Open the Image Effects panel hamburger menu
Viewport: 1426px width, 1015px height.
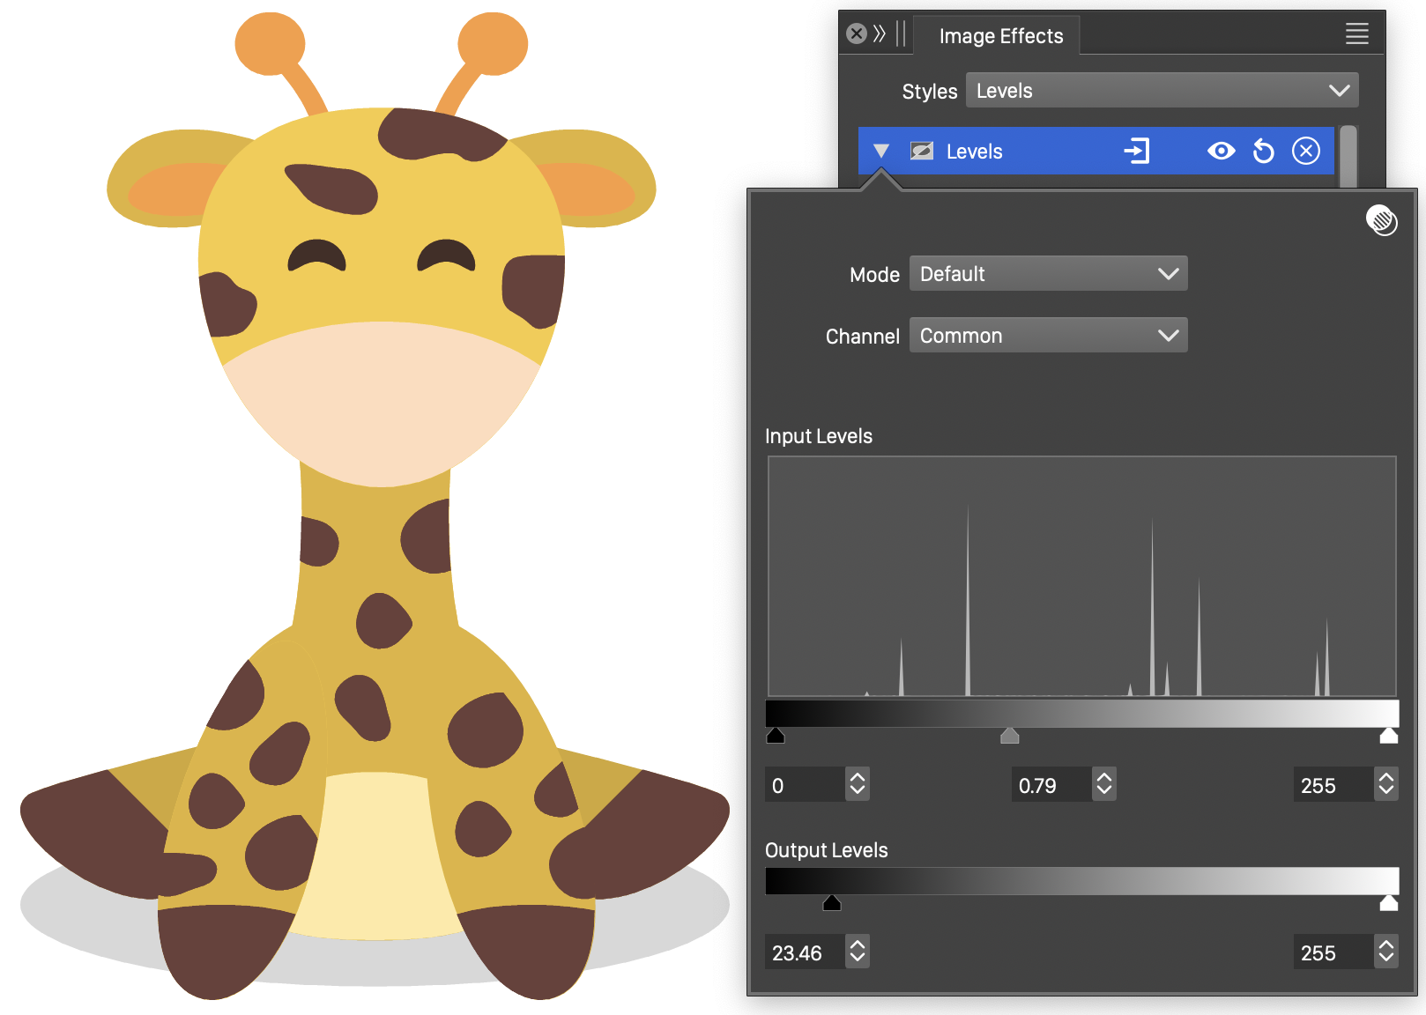coord(1356,34)
